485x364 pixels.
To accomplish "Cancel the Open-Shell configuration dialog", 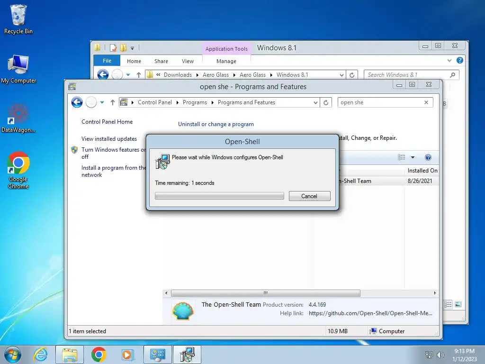I will point(309,196).
